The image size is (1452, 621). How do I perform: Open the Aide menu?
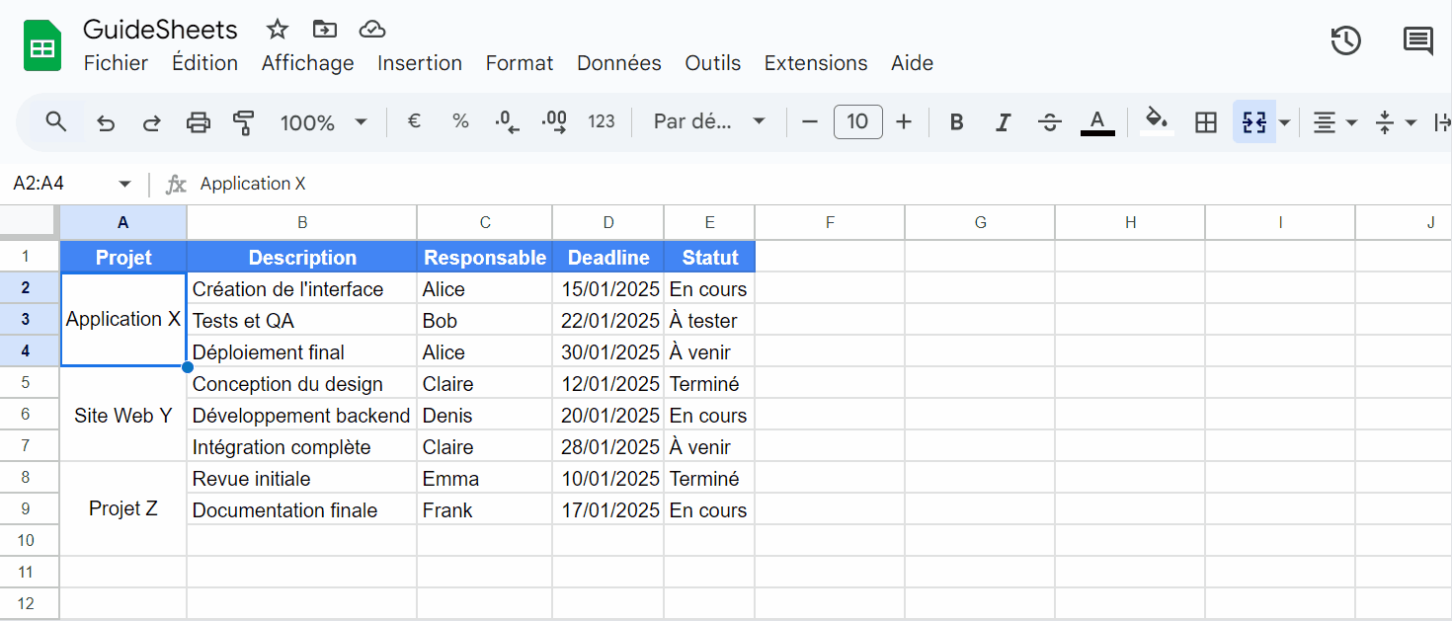pos(912,63)
